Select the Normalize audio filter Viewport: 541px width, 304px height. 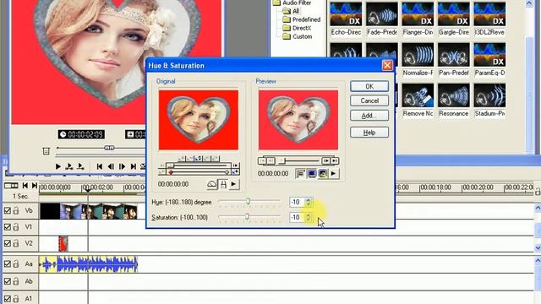click(418, 59)
